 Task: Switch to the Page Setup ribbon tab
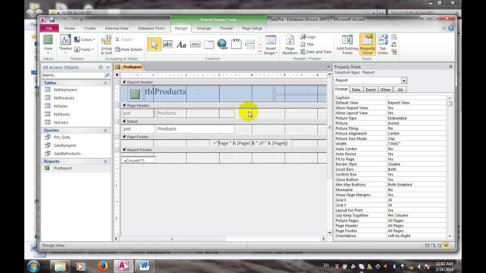[252, 28]
